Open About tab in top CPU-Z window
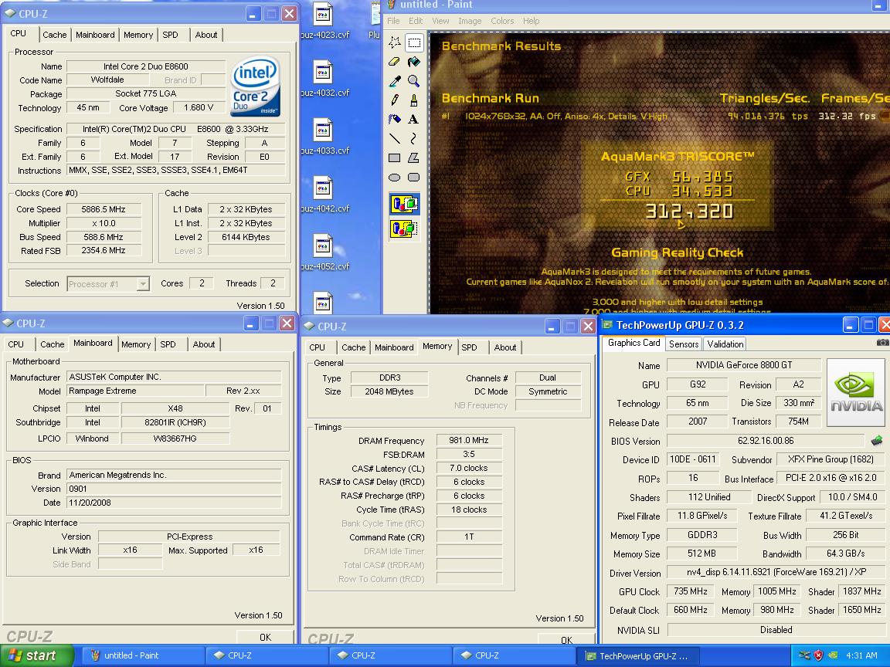890x667 pixels. coord(206,35)
